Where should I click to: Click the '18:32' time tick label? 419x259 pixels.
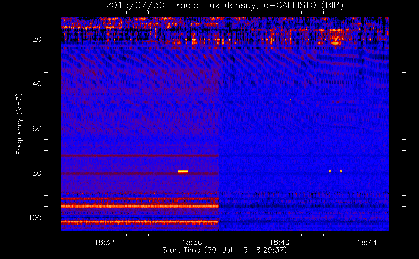[x=105, y=243]
